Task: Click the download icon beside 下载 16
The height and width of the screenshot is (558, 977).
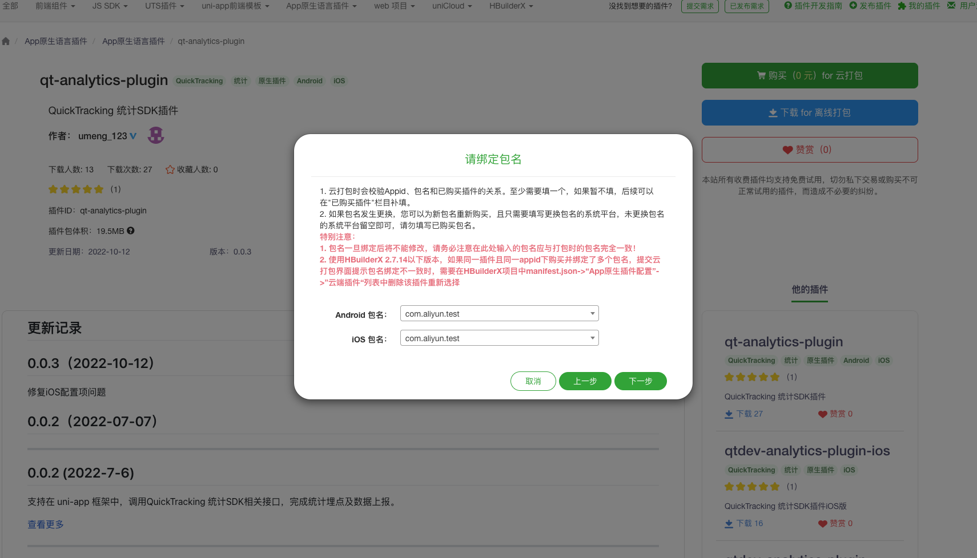Action: click(729, 524)
